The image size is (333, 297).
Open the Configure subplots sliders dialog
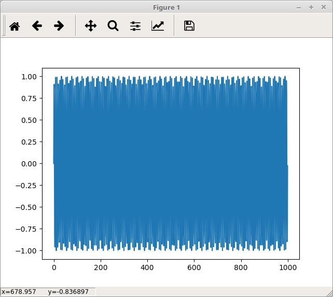coord(135,26)
